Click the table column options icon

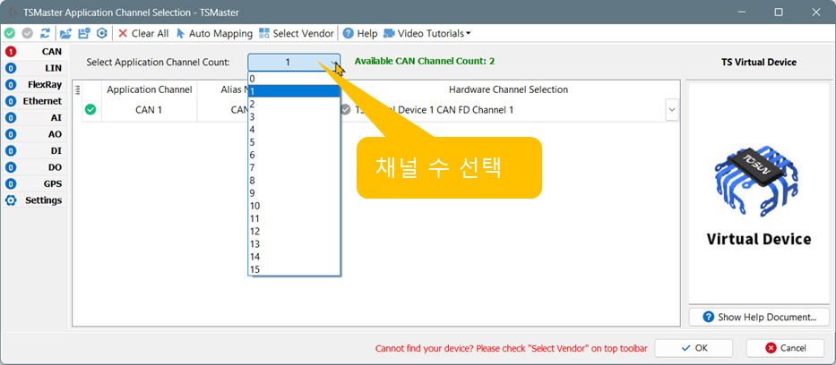click(77, 89)
